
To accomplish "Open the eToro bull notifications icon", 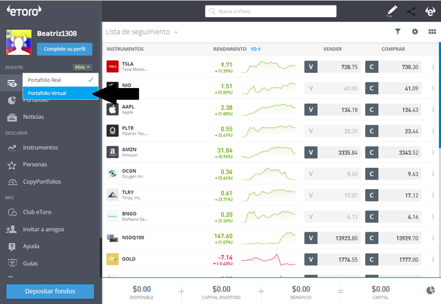I will pos(430,12).
